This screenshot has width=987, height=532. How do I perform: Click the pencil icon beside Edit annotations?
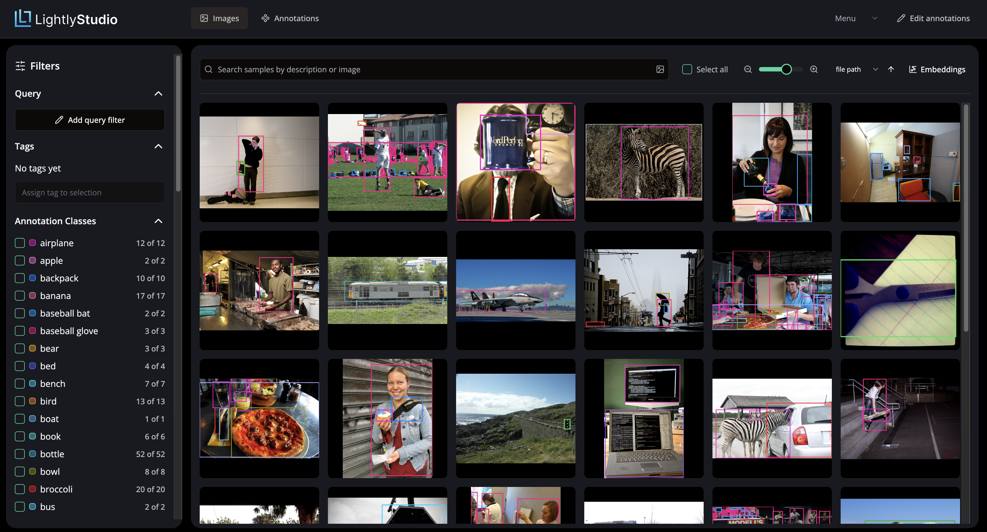tap(901, 18)
